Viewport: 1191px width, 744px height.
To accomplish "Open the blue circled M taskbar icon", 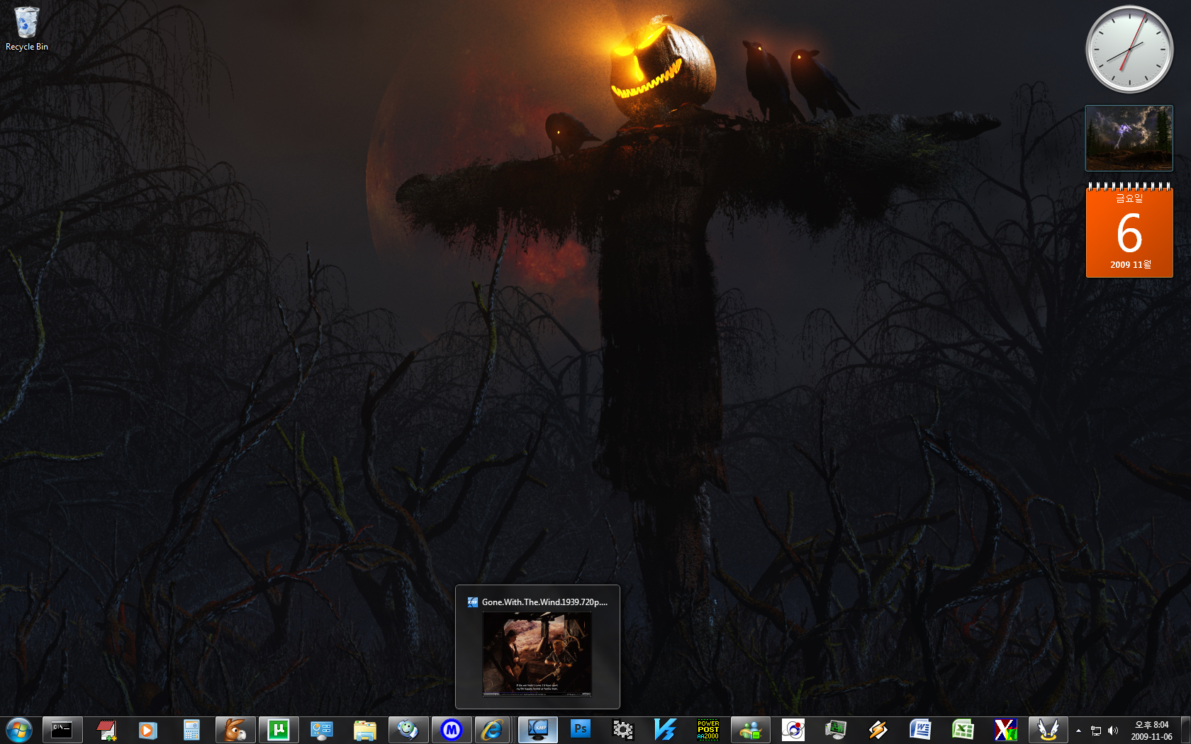I will (452, 730).
